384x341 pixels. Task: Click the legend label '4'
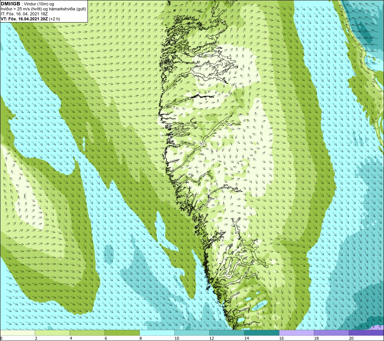coord(71,339)
